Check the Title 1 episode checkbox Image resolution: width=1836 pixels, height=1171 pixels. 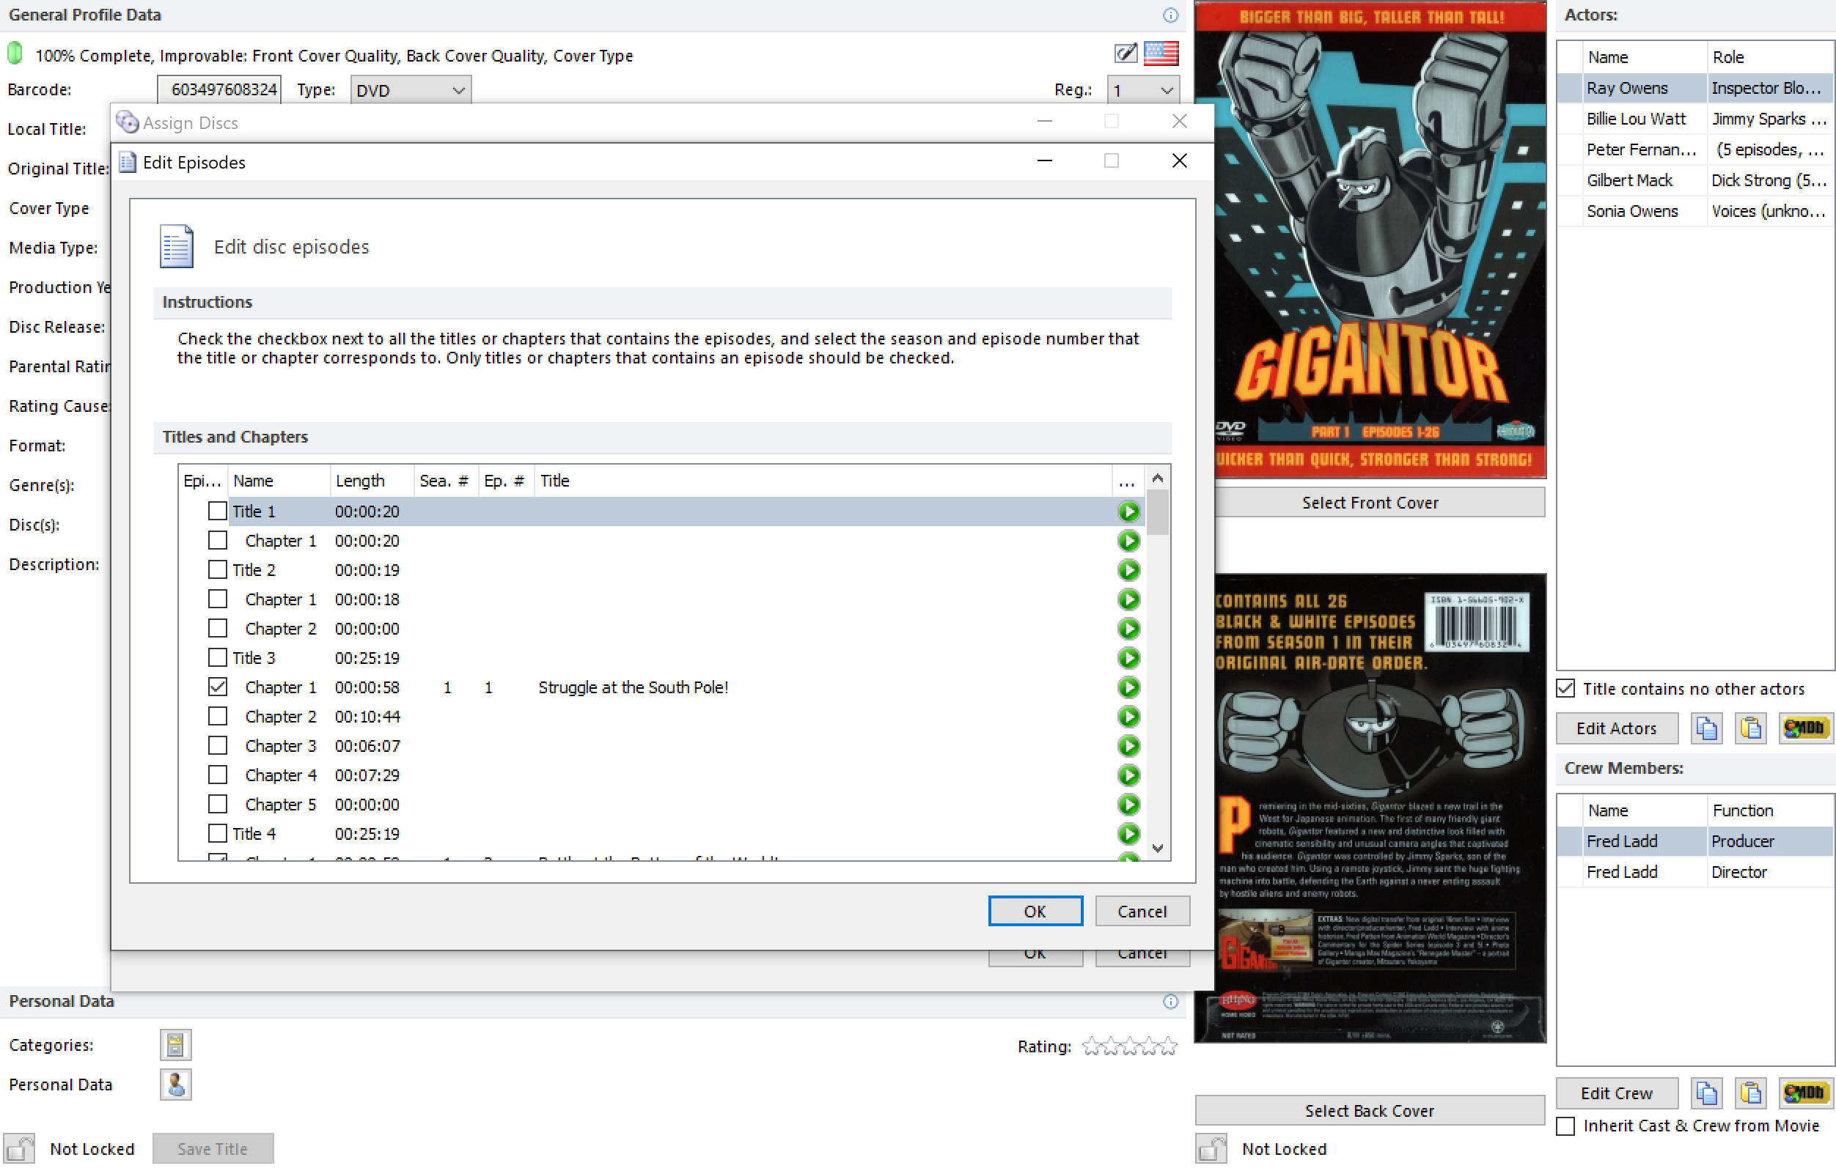point(217,511)
